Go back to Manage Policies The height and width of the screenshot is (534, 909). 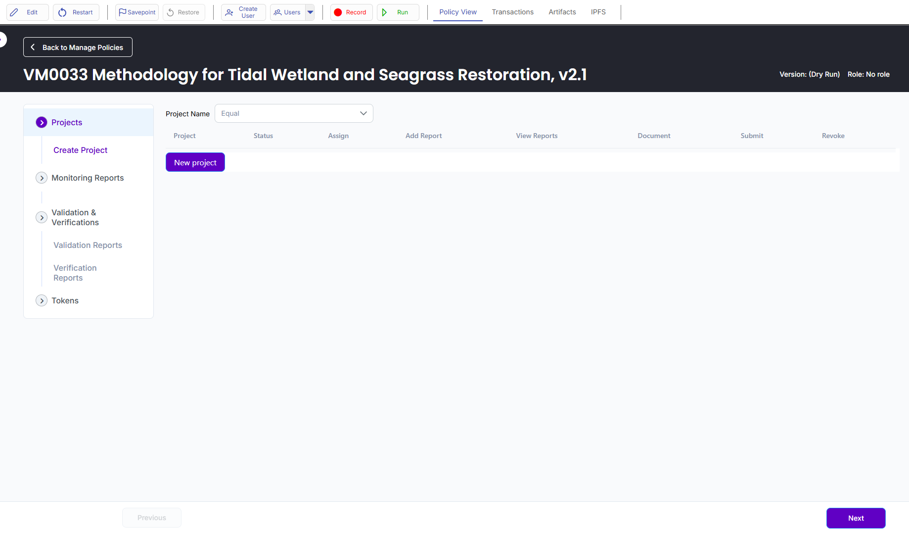(78, 47)
